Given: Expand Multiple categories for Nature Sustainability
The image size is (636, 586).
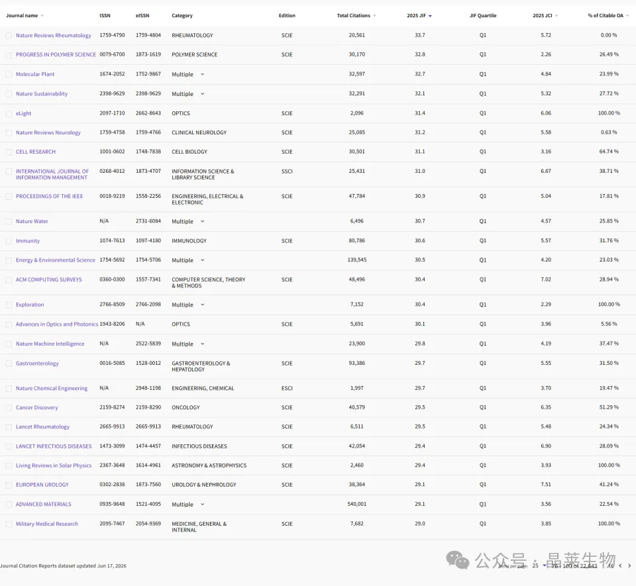Looking at the screenshot, I should coord(203,93).
